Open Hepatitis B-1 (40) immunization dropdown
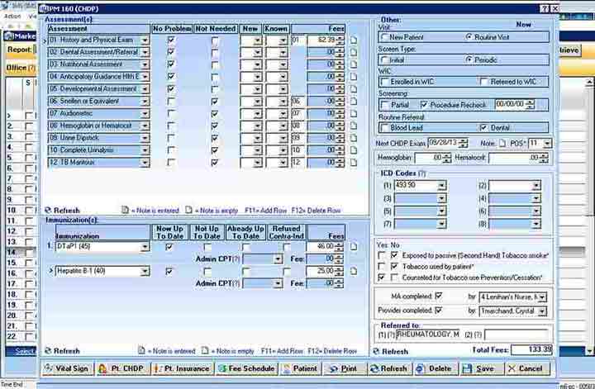 (x=145, y=272)
